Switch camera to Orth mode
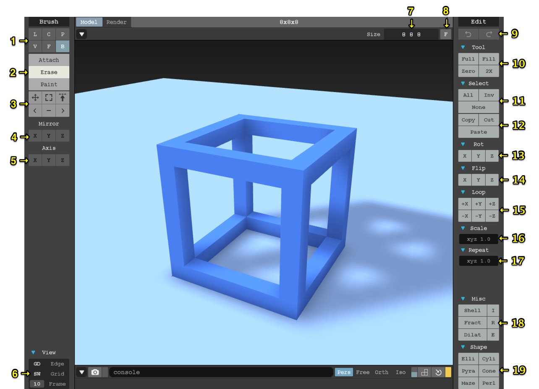The image size is (539, 389). point(381,372)
